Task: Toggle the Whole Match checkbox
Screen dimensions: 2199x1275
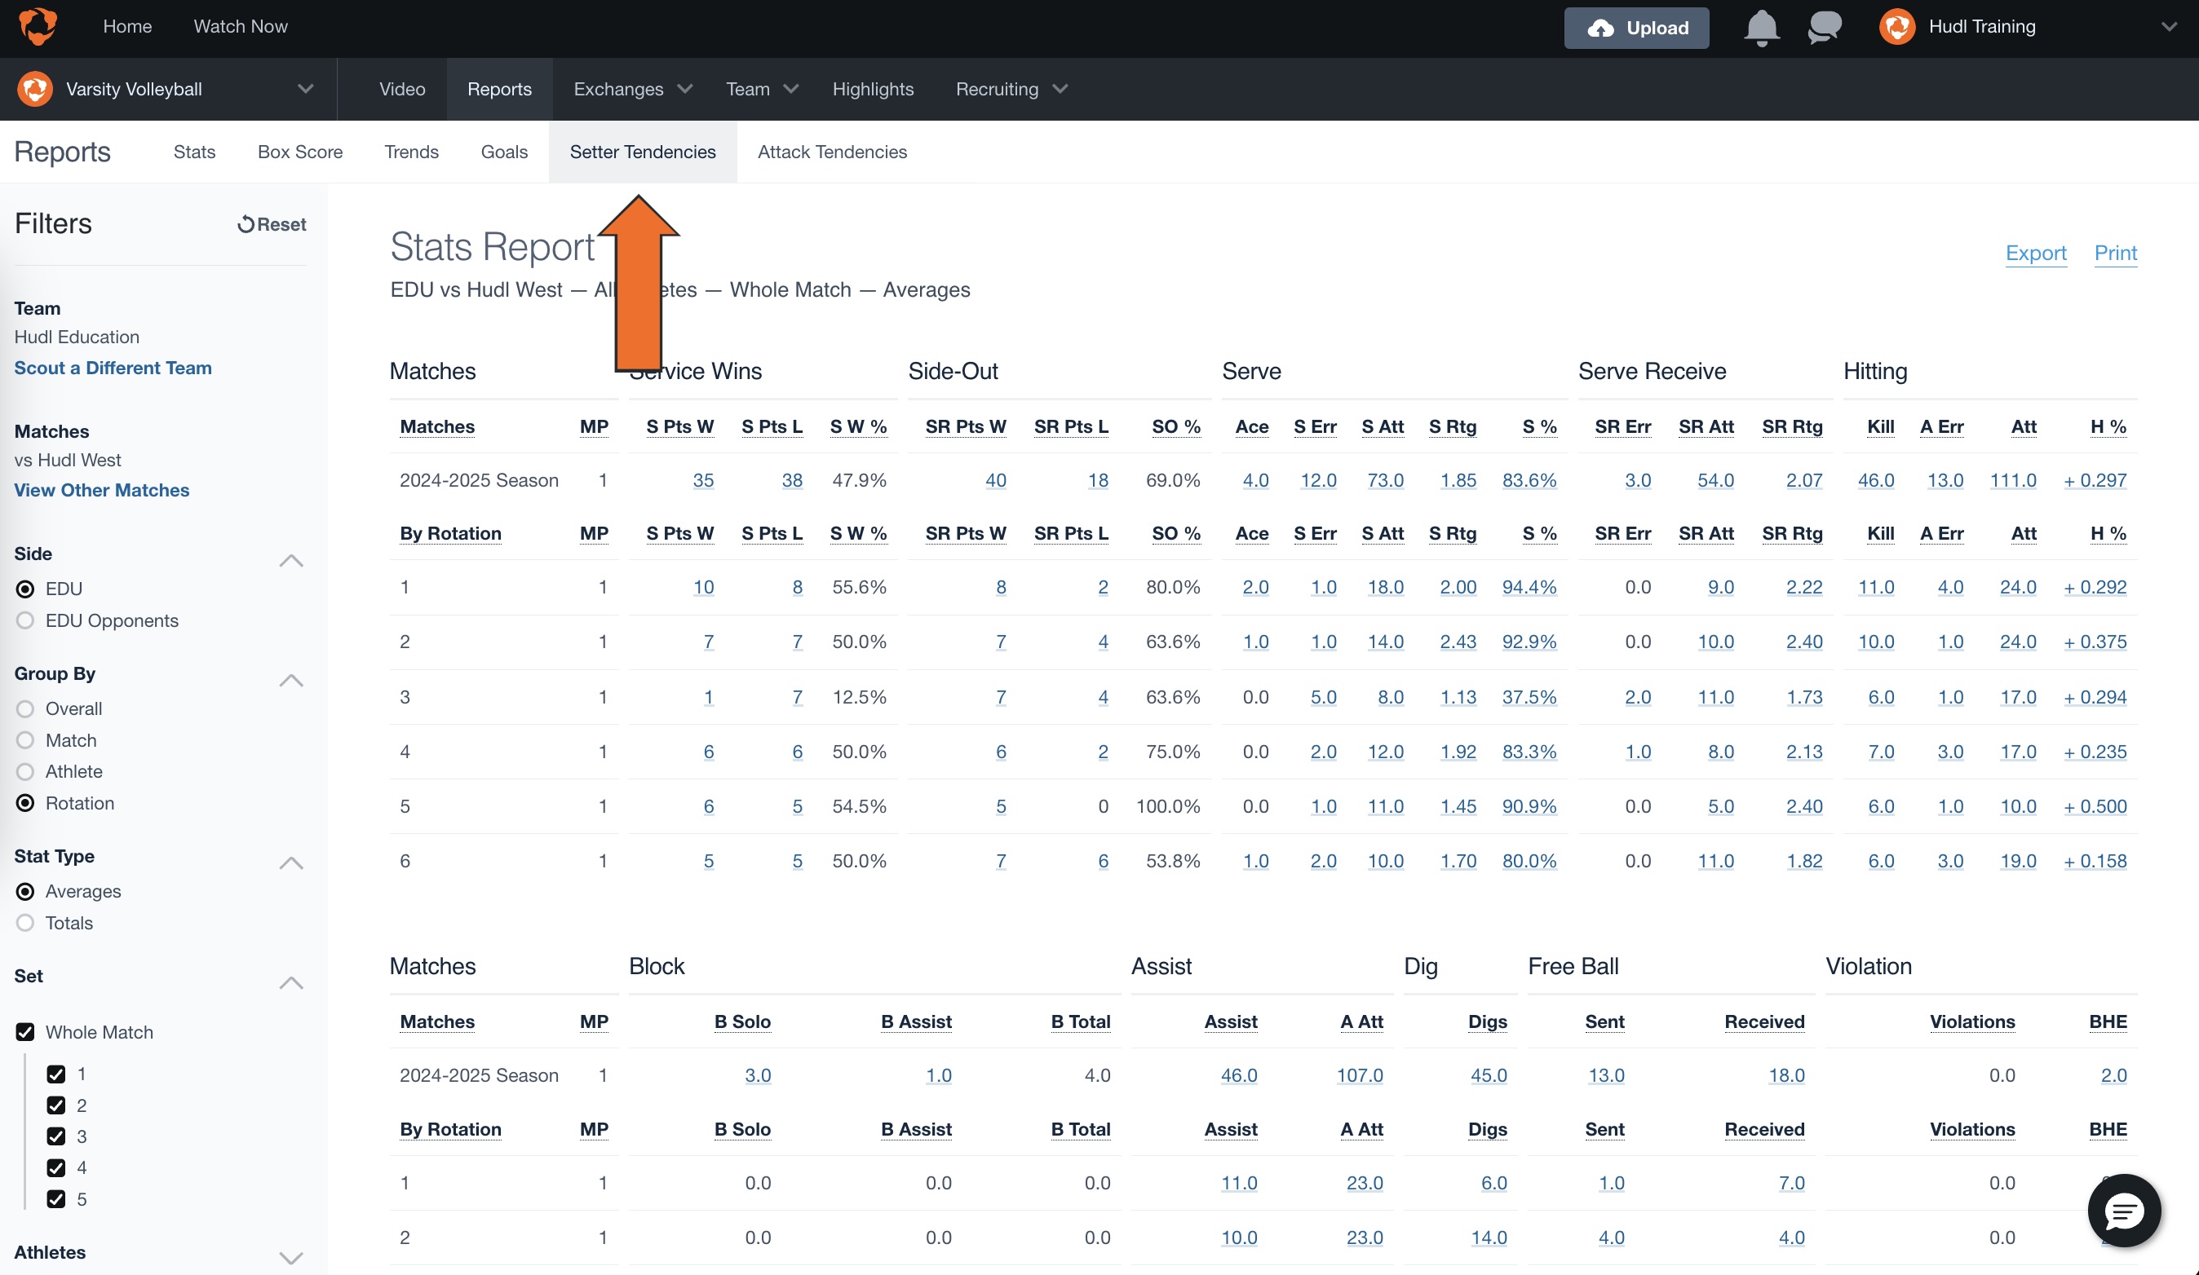Action: point(25,1032)
